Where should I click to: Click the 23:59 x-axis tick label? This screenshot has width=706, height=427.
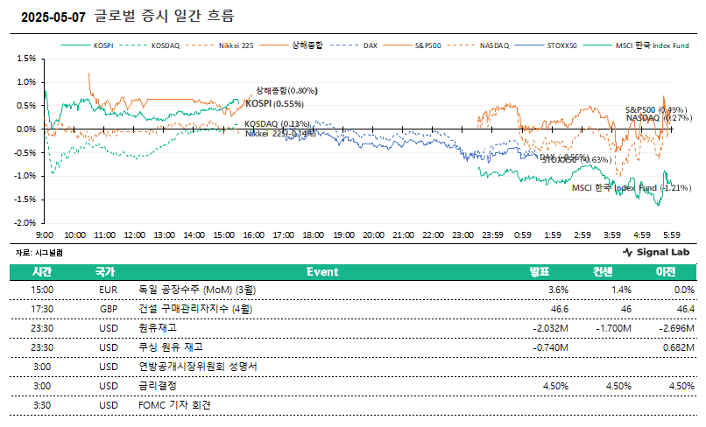[492, 234]
